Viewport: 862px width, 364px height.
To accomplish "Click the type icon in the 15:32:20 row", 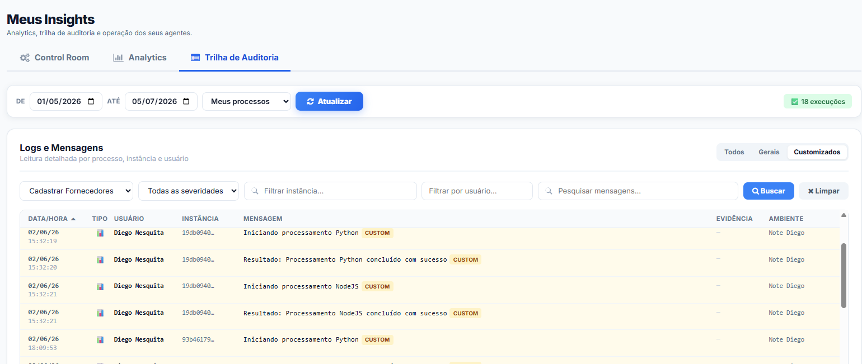I will [x=100, y=260].
